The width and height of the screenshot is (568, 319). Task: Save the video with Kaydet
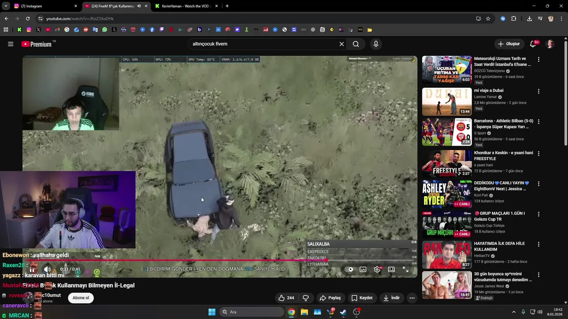click(x=362, y=298)
